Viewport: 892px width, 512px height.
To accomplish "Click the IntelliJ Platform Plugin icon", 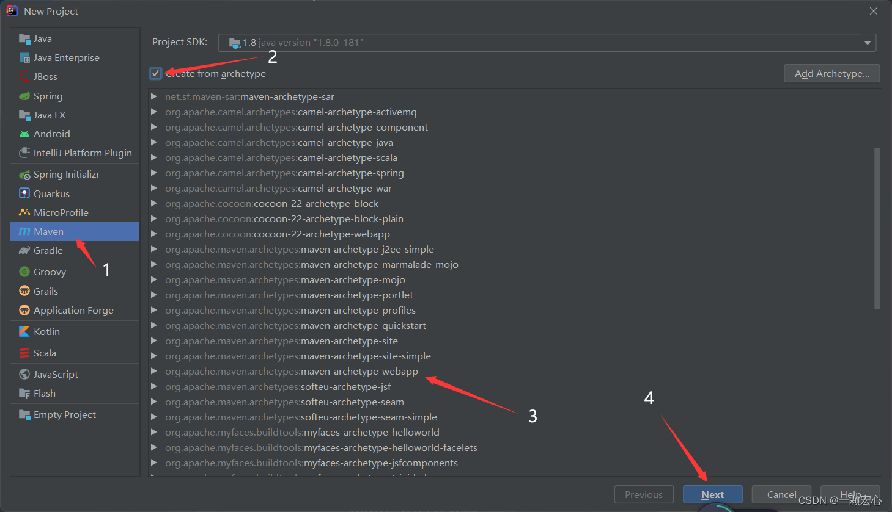I will (24, 153).
